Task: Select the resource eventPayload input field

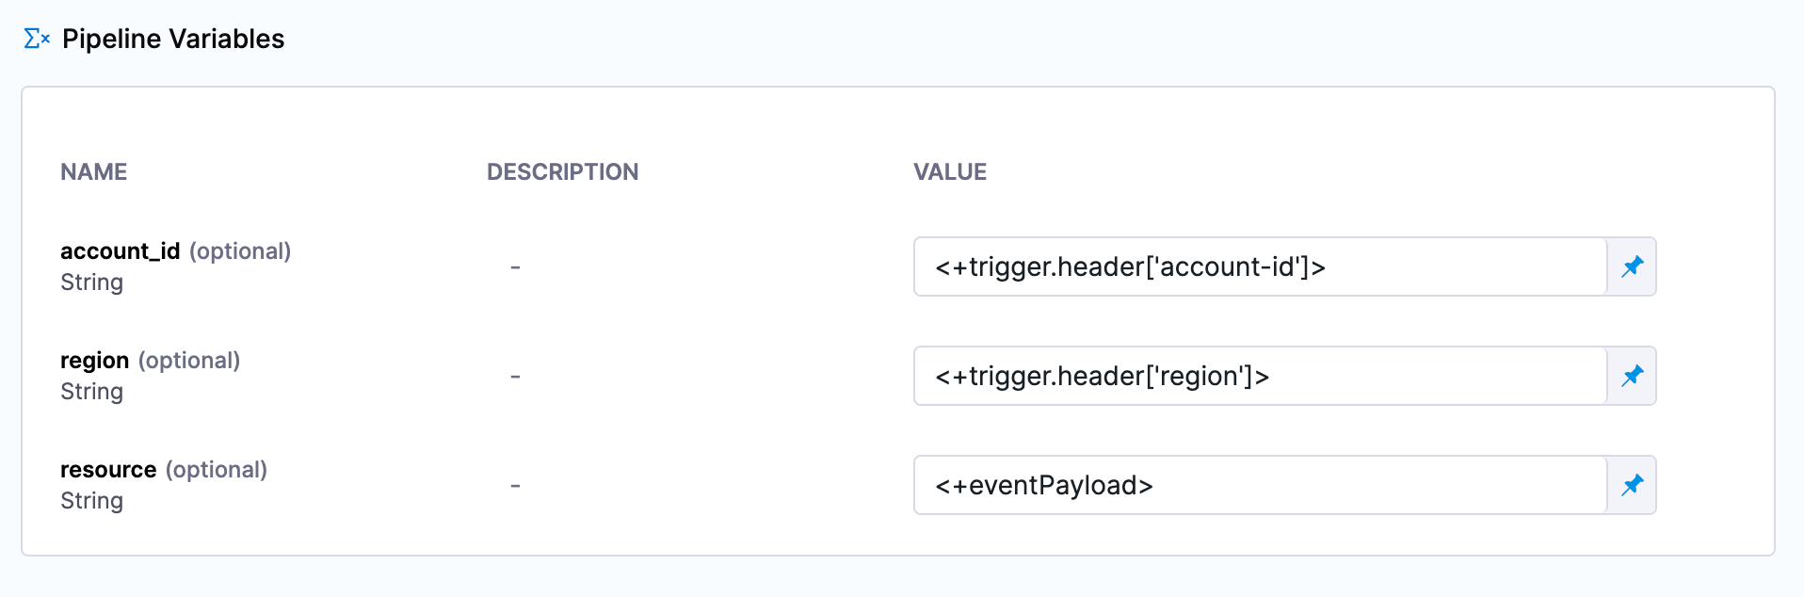Action: [1259, 485]
